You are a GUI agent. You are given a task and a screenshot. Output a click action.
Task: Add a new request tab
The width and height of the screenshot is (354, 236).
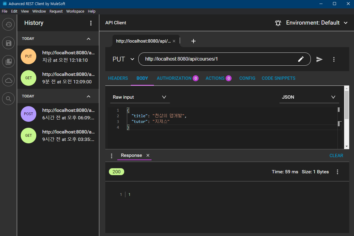pyautogui.click(x=193, y=41)
